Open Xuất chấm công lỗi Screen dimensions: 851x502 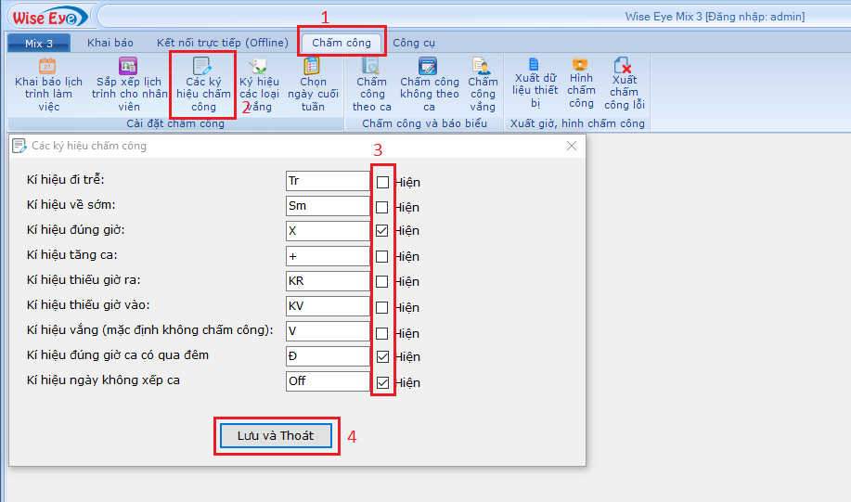click(x=624, y=82)
